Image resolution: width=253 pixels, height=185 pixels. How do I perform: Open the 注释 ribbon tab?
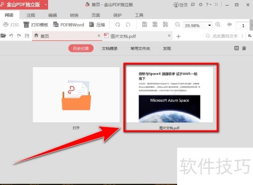click(31, 15)
